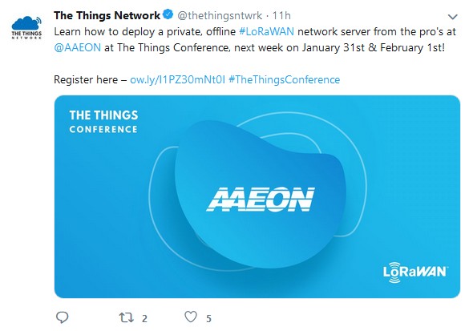Click the @thethingsntwrk handle

[x=220, y=15]
